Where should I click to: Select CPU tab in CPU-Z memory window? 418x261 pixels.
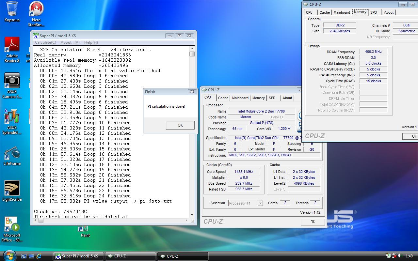309,12
